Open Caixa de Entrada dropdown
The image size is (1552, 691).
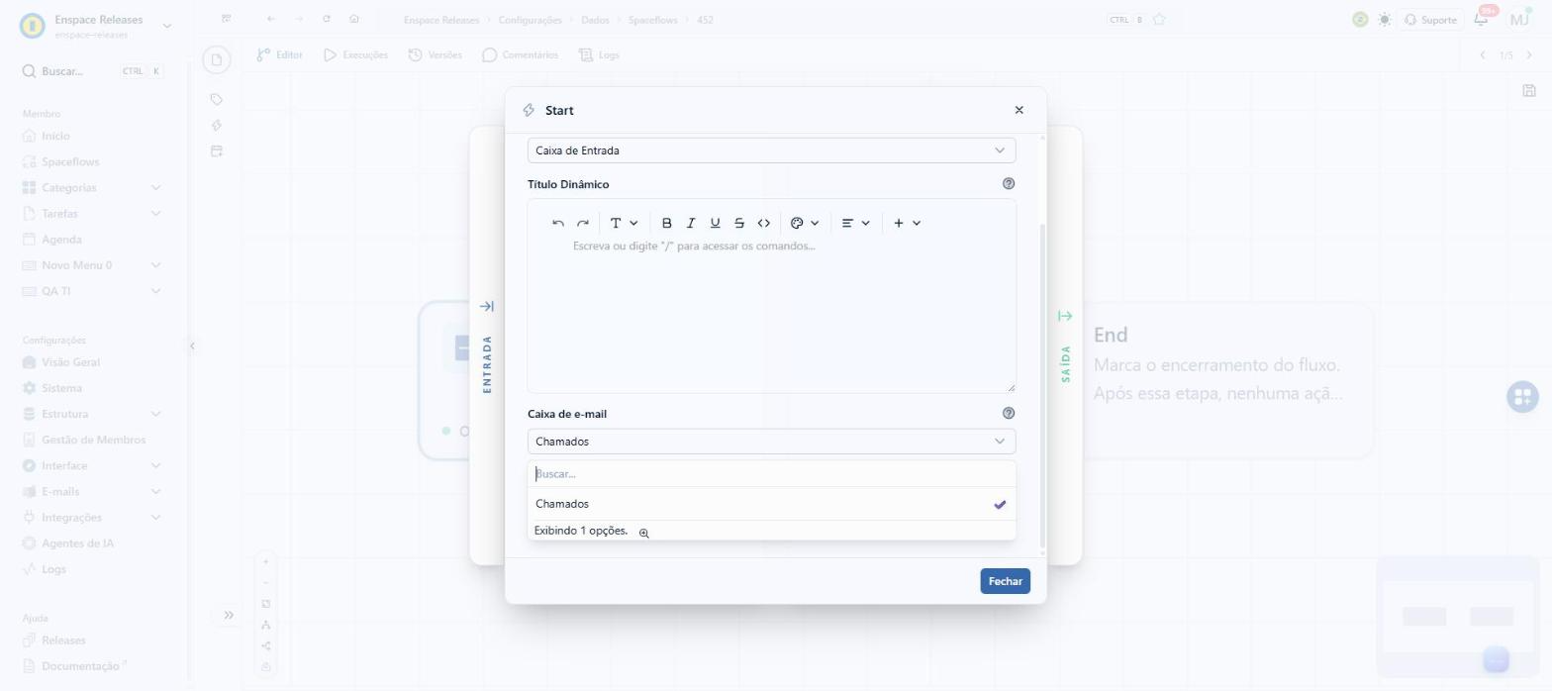pyautogui.click(x=771, y=150)
